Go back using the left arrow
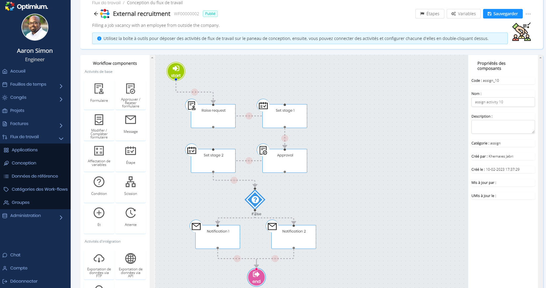Viewport: 546px width, 288px height. tap(96, 14)
